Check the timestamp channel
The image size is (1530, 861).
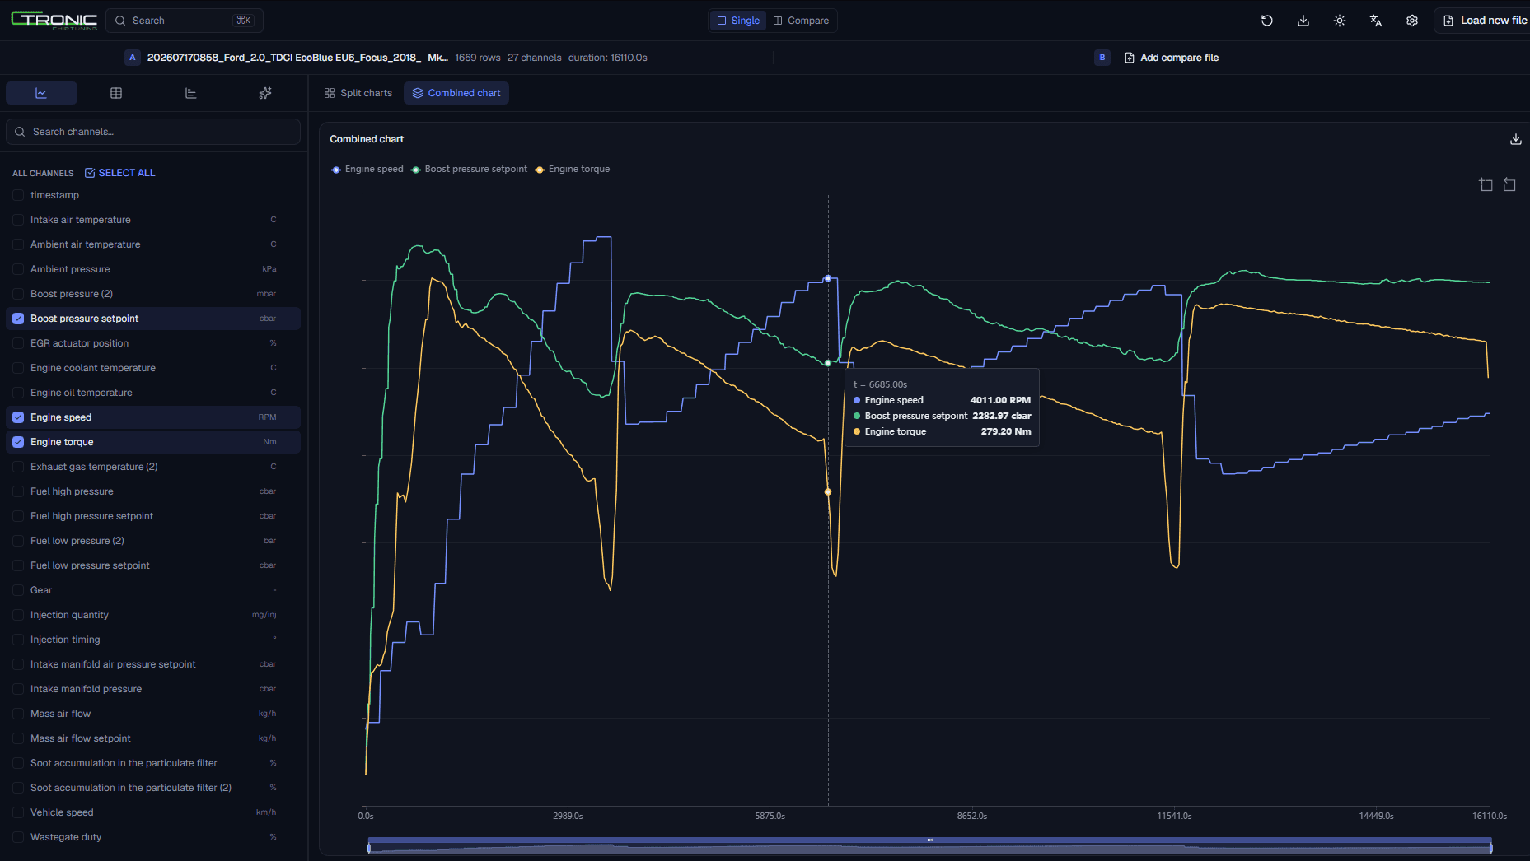pos(18,195)
